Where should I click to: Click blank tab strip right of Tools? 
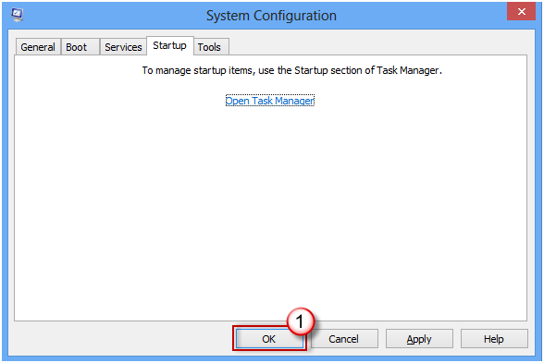378,46
